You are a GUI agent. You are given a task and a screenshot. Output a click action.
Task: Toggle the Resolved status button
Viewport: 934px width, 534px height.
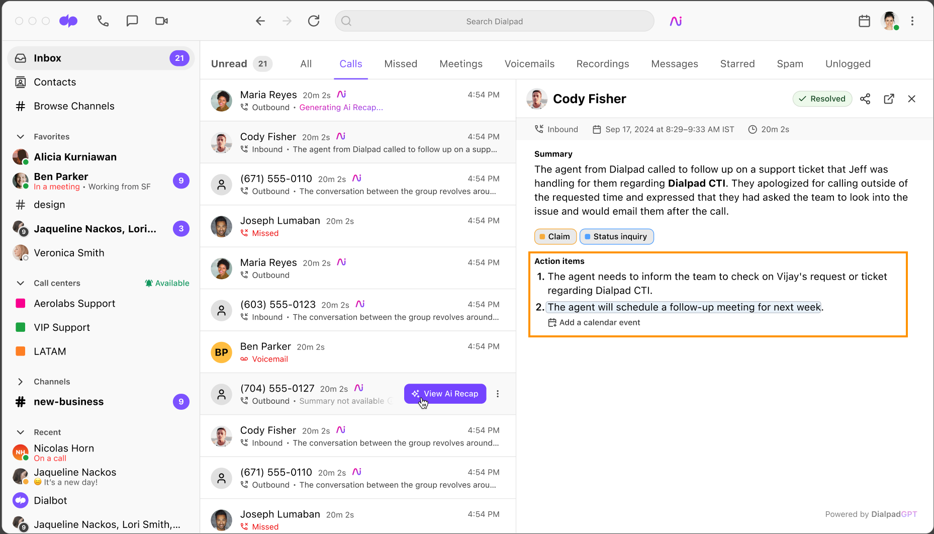(x=822, y=99)
